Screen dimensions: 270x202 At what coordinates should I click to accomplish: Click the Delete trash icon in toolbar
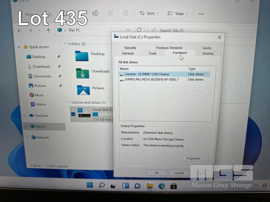pos(126,13)
